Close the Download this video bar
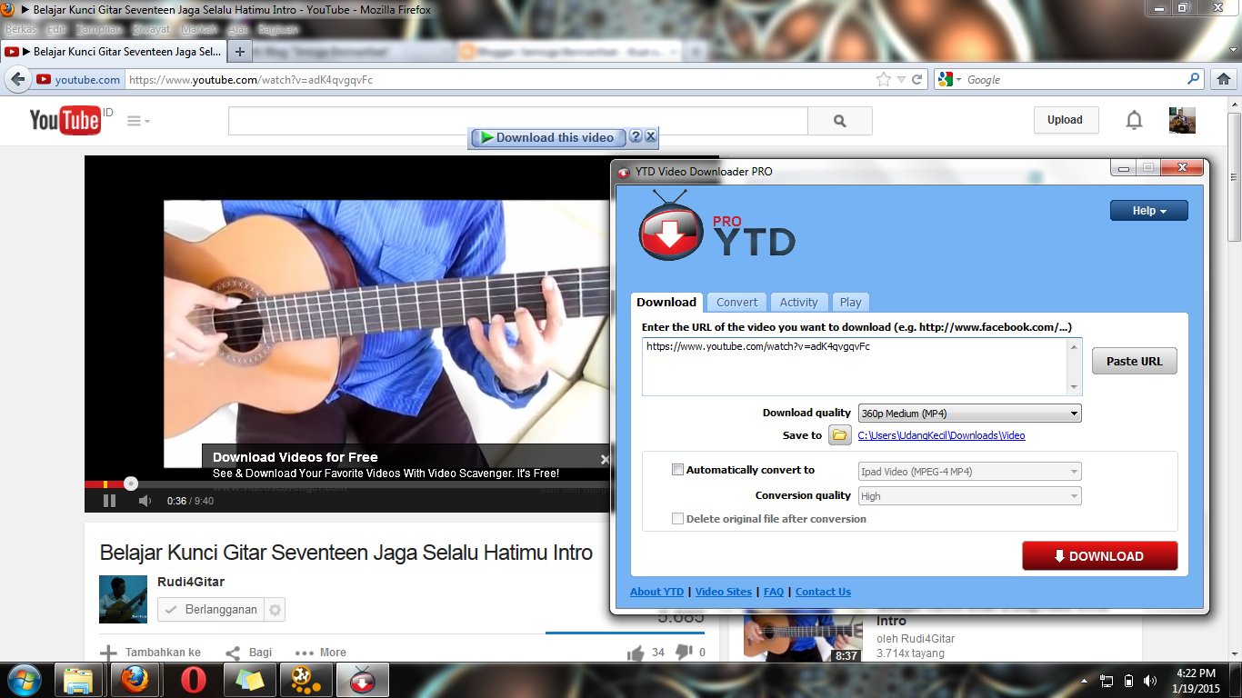The image size is (1242, 698). pyautogui.click(x=650, y=136)
